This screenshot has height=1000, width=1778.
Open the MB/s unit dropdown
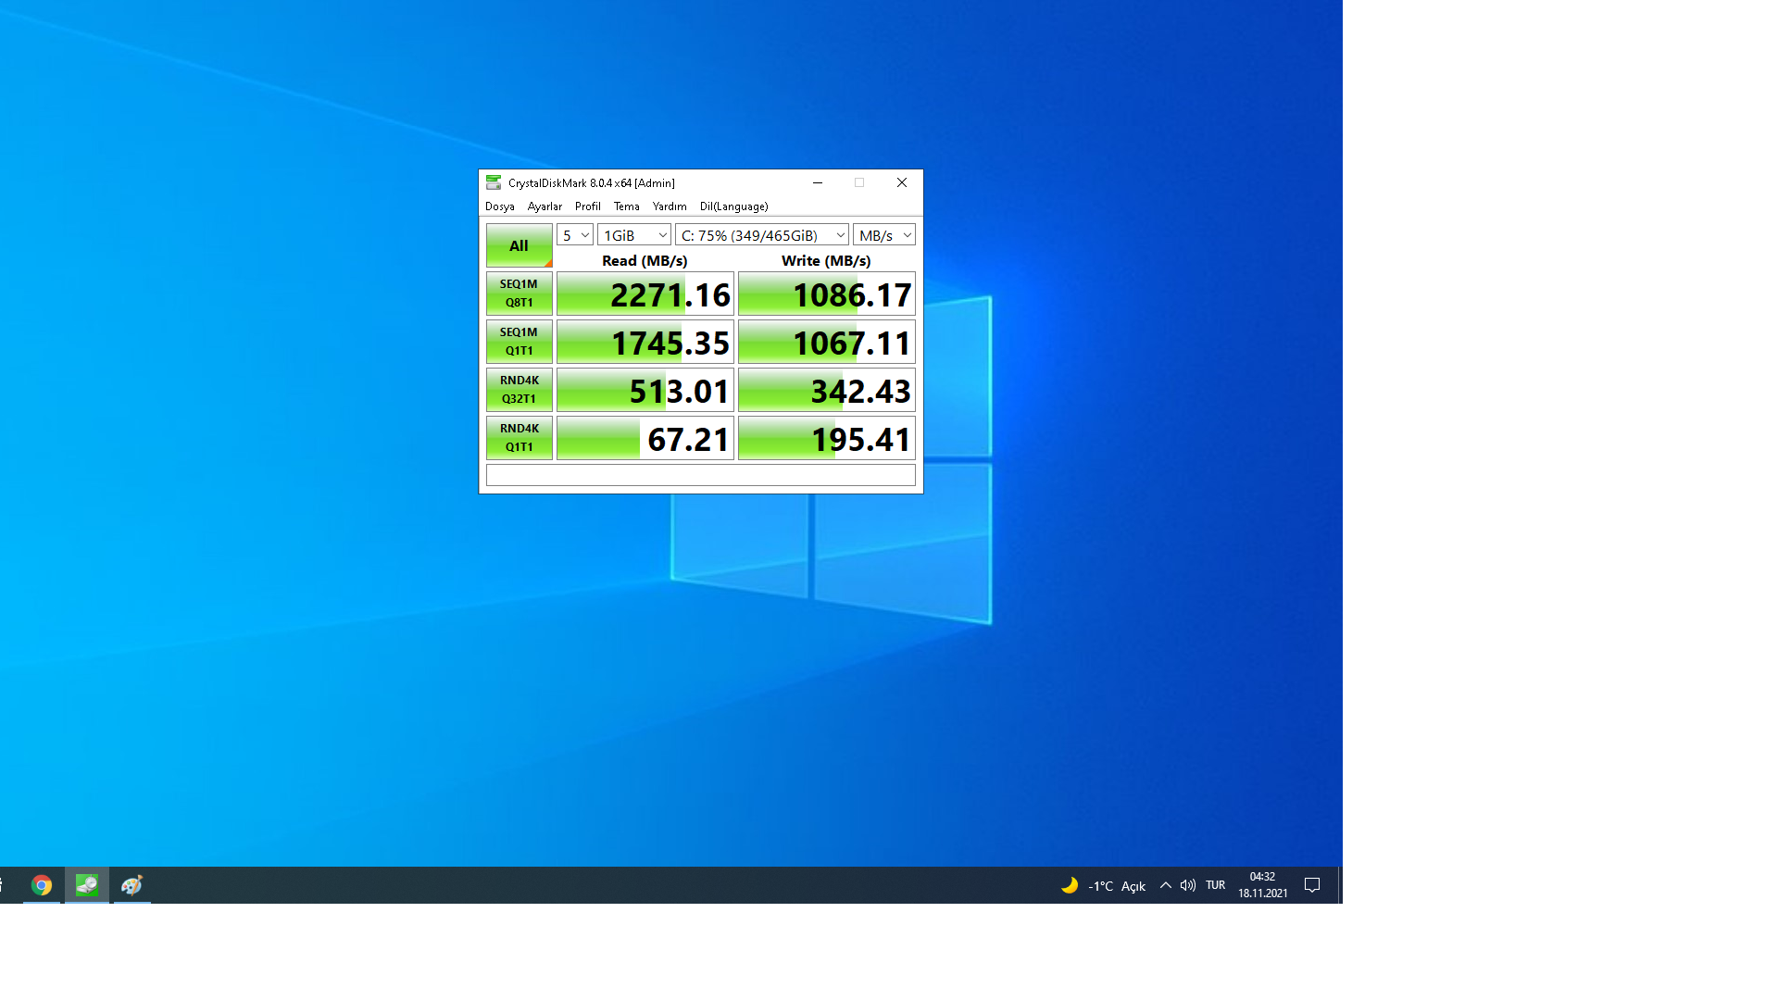884,235
